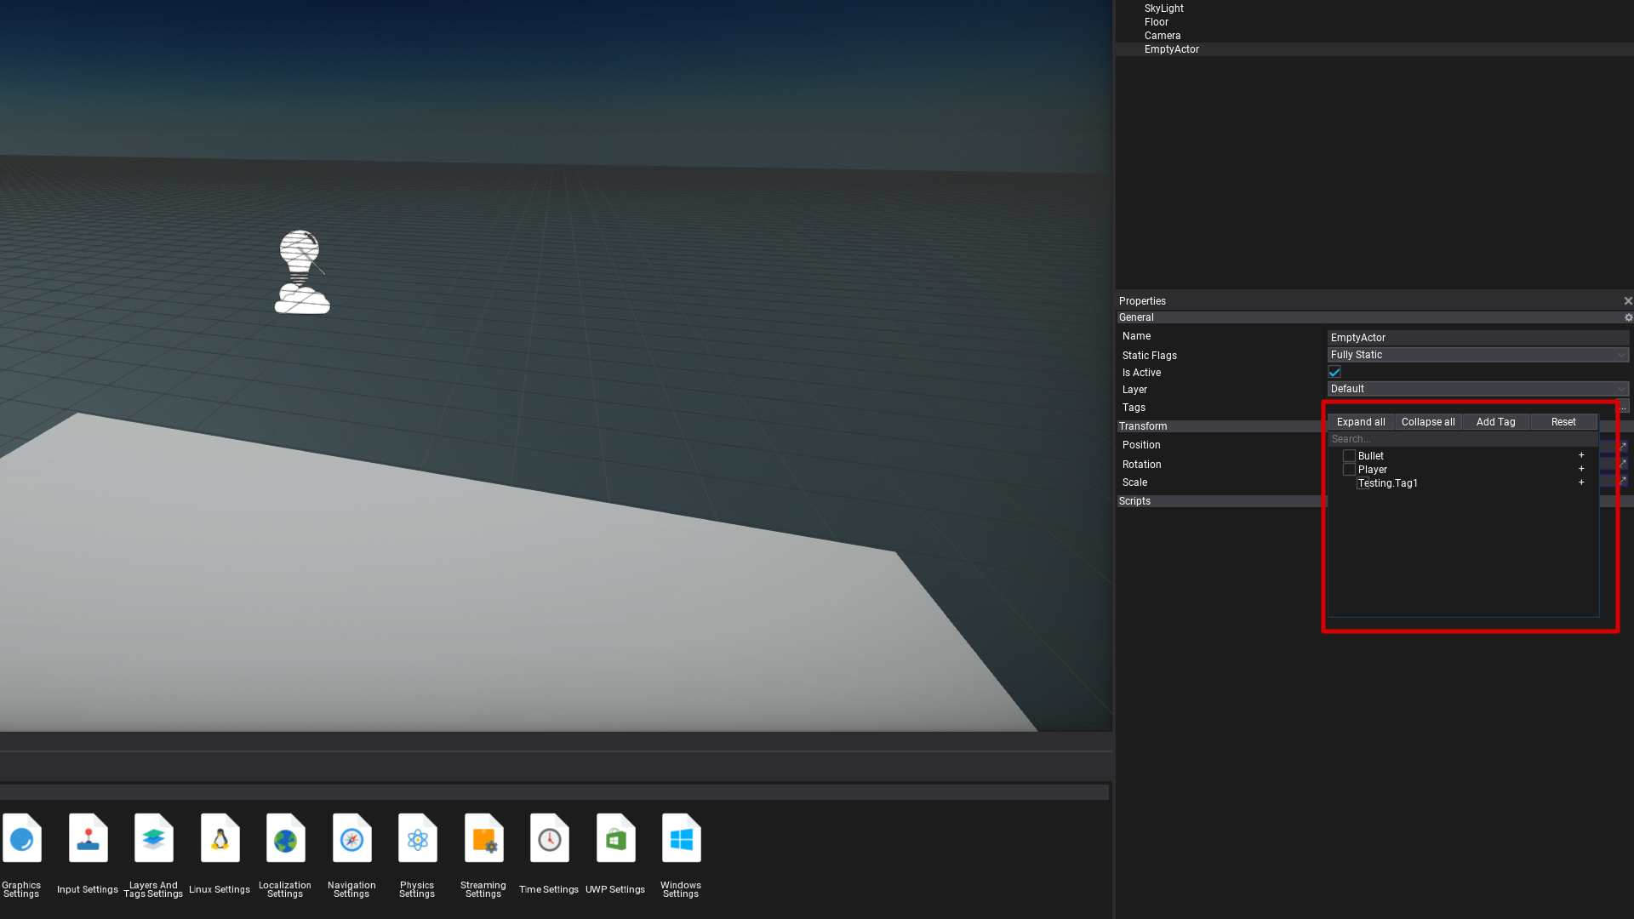Check the Bullet tag checkbox
Viewport: 1634px width, 919px height.
(1349, 456)
